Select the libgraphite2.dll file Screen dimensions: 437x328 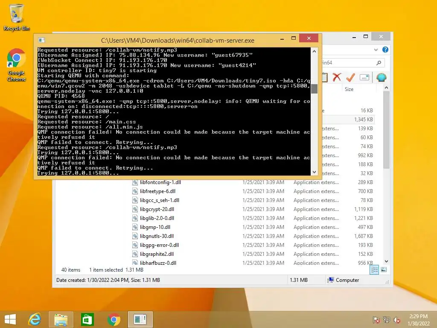157,254
